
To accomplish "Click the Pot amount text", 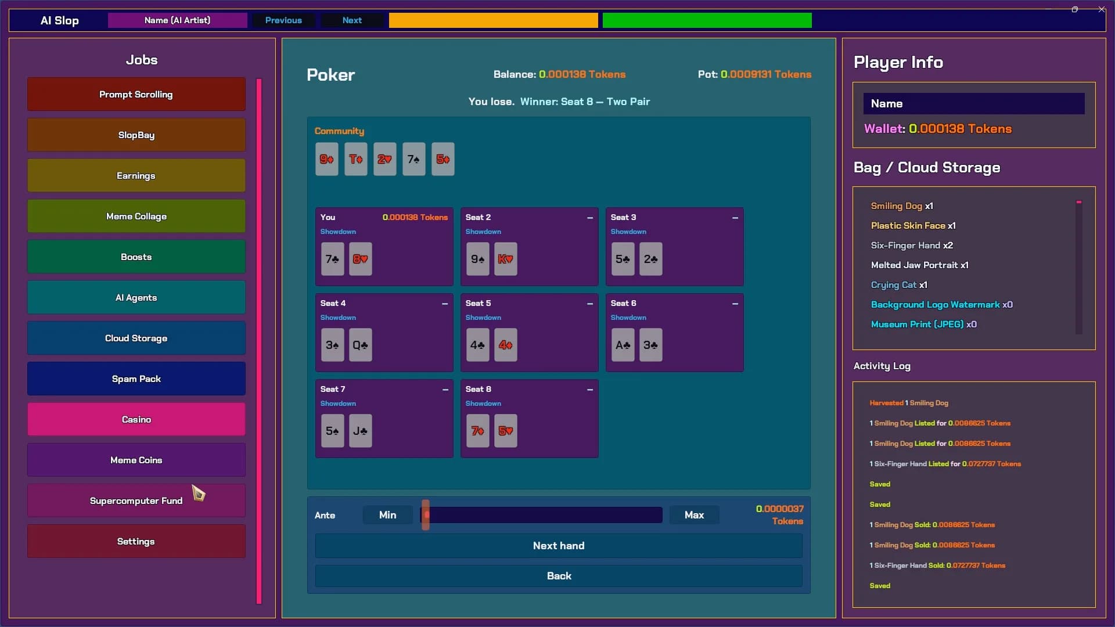I will click(x=754, y=74).
